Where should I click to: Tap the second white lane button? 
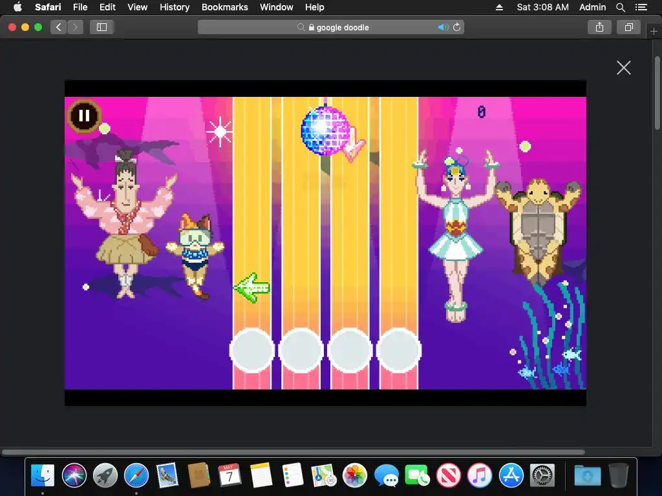point(301,351)
